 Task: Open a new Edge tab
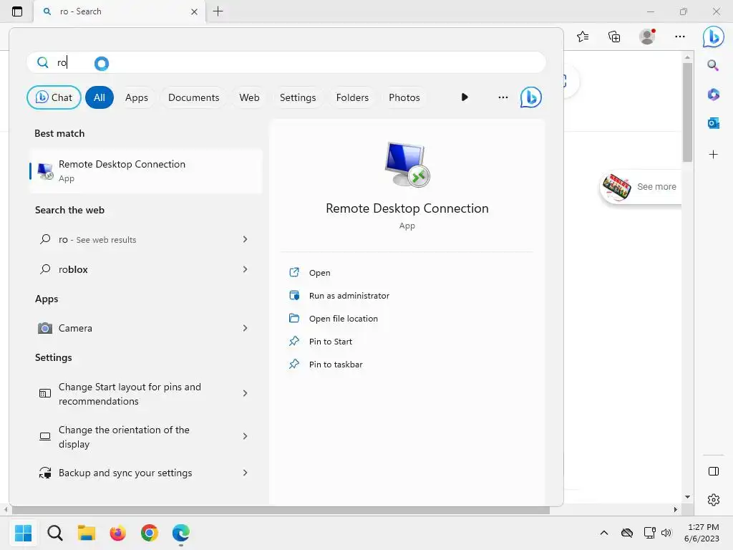(218, 11)
